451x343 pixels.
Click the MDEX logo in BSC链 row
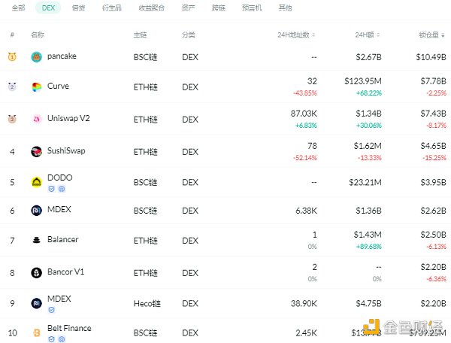pos(36,211)
